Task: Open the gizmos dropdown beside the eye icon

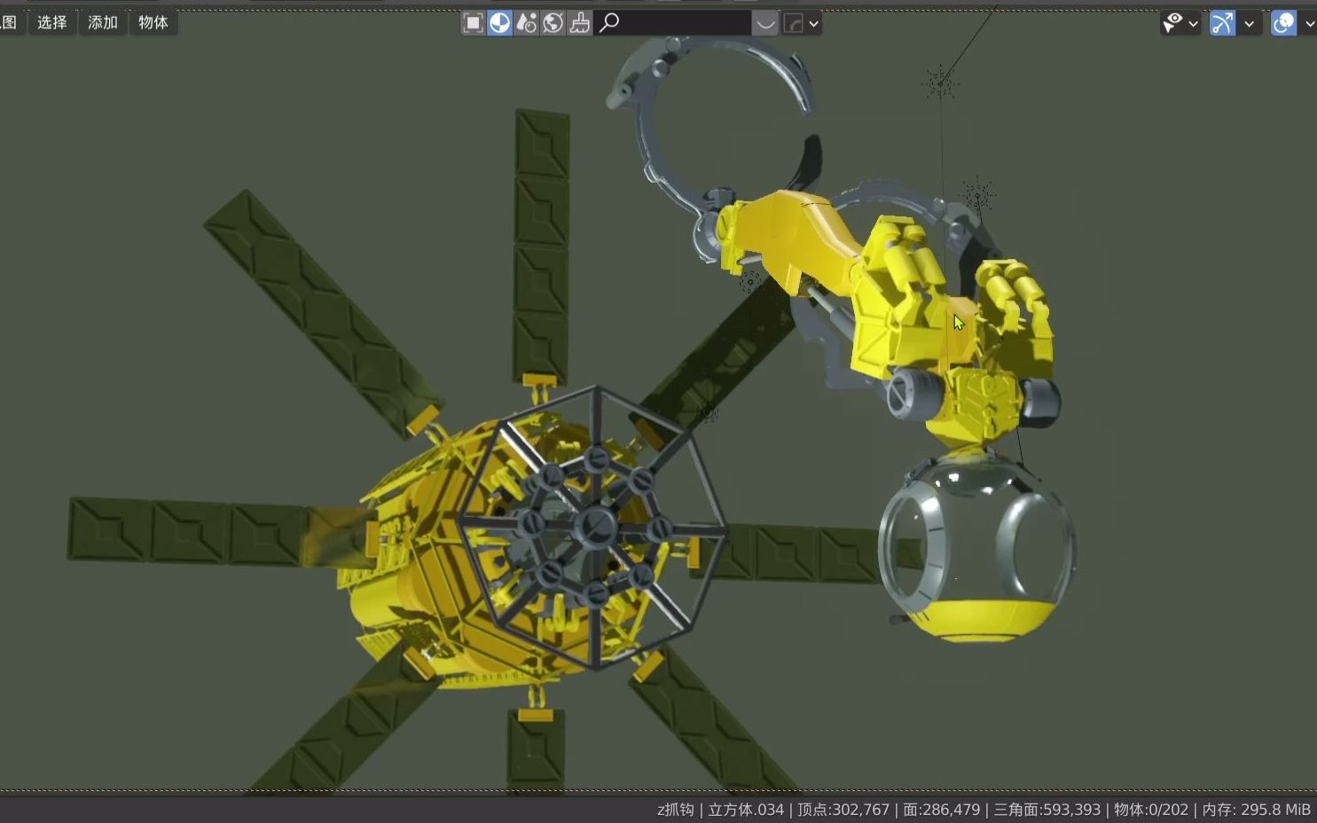Action: pyautogui.click(x=1193, y=23)
